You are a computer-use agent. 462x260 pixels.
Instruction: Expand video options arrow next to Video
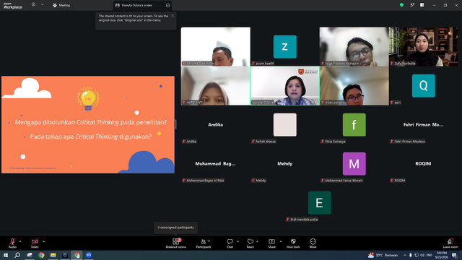pyautogui.click(x=43, y=241)
